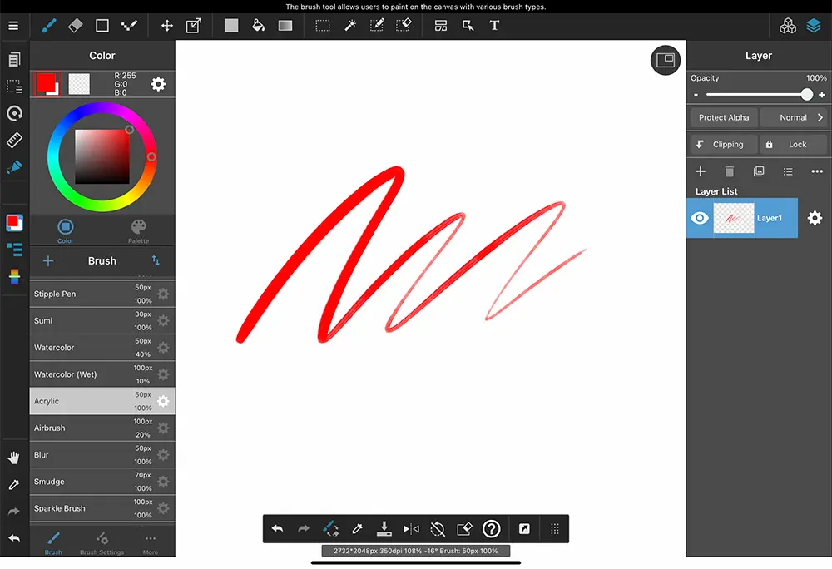This screenshot has width=832, height=569.
Task: Open layer options three-dots menu
Action: click(816, 171)
